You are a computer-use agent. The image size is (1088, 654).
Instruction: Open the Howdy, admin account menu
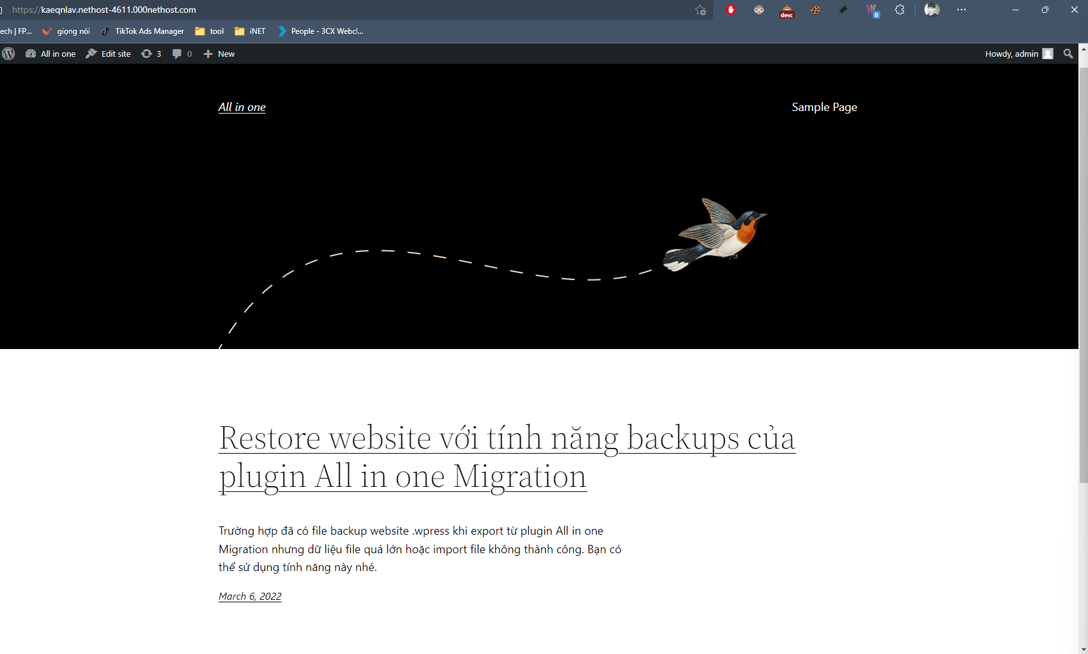click(1019, 54)
